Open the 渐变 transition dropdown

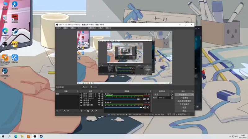pyautogui.click(x=161, y=95)
